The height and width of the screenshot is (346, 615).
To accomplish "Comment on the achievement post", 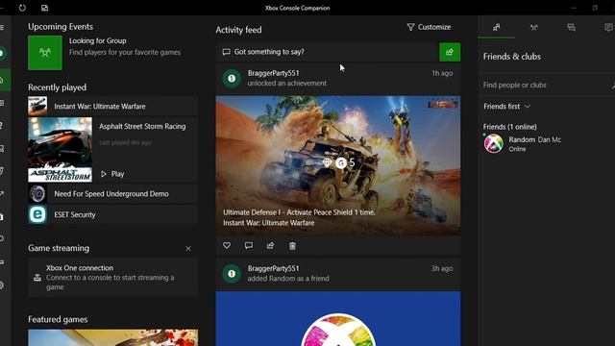I will pyautogui.click(x=249, y=246).
